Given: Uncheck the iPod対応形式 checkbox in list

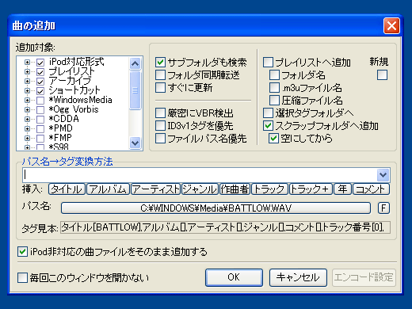Looking at the screenshot, I should (x=40, y=63).
